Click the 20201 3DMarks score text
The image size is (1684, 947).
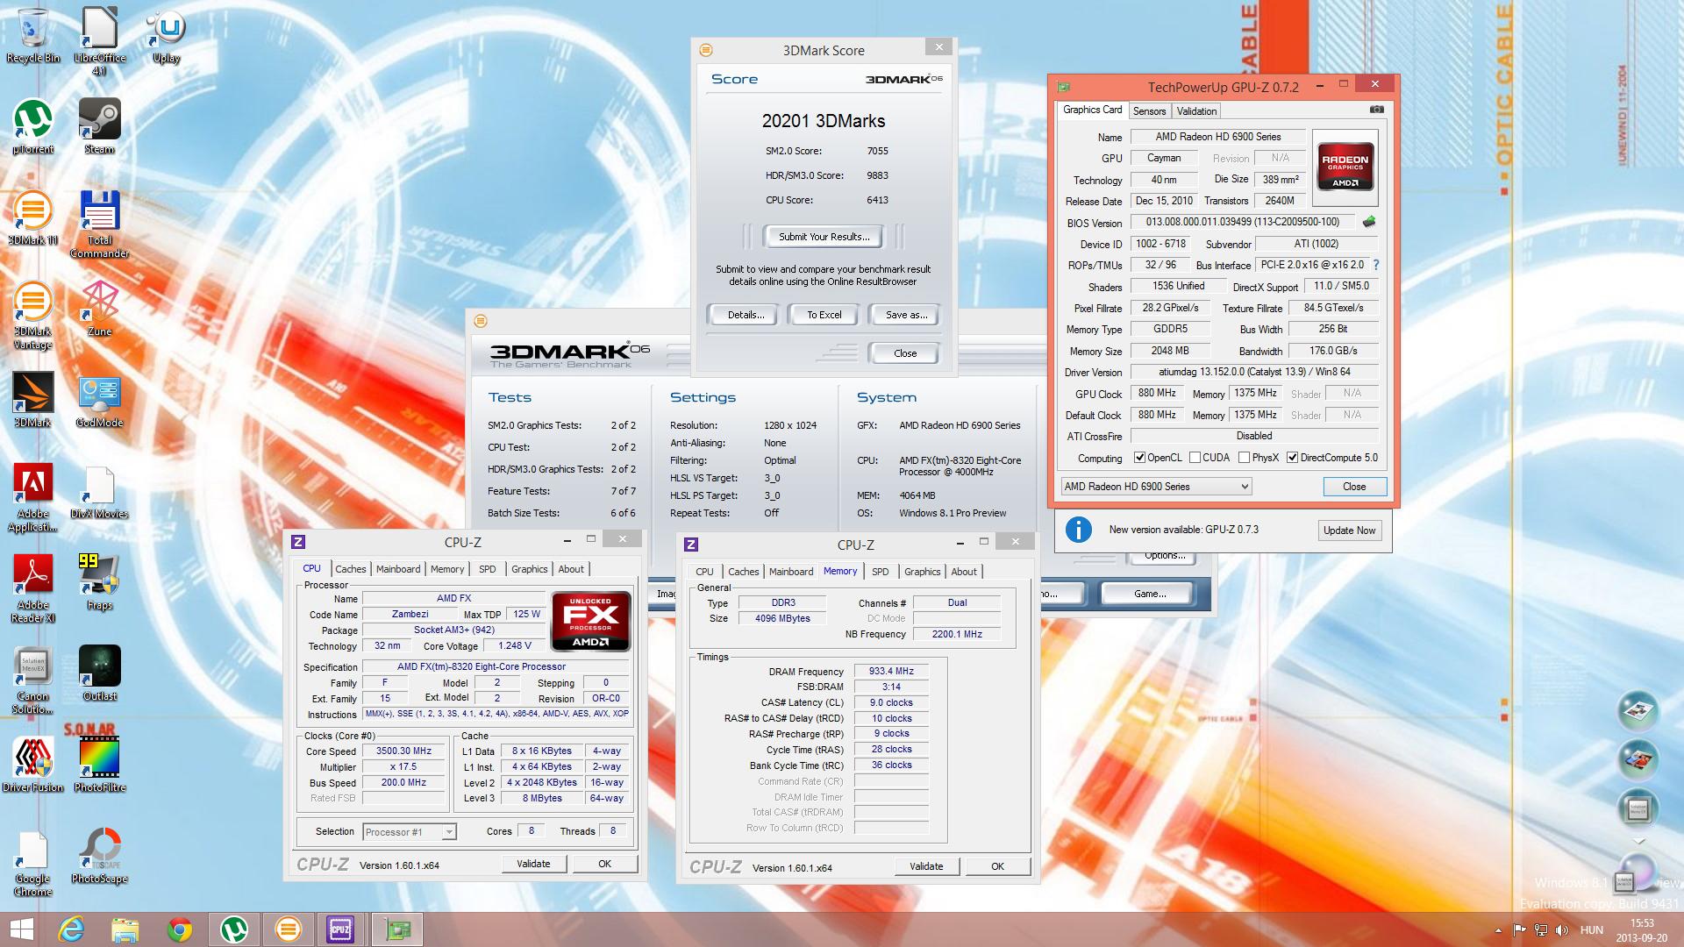[824, 121]
